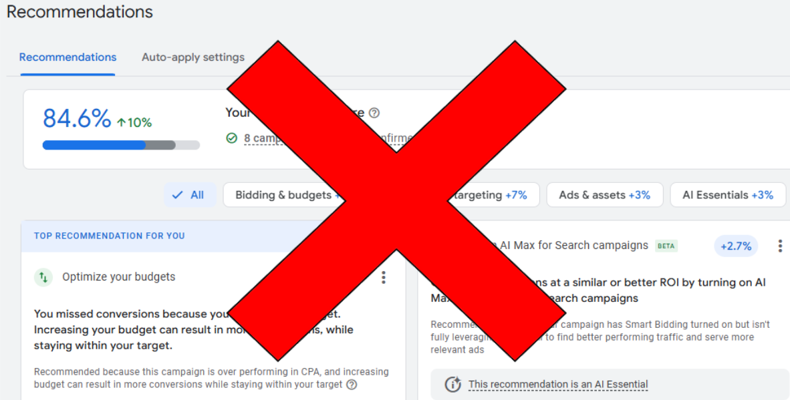Open Optimize your budgets more options menu

click(384, 277)
